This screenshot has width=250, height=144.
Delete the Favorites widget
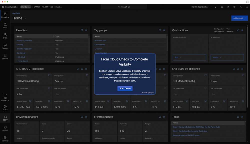[x=86, y=30]
